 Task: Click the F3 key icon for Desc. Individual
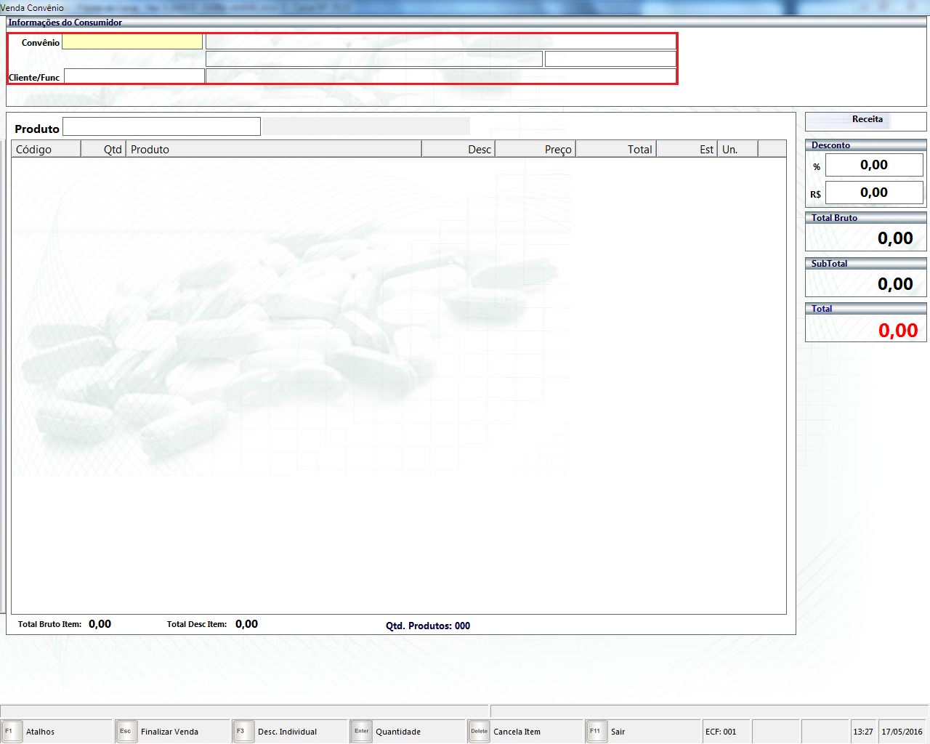[x=242, y=731]
